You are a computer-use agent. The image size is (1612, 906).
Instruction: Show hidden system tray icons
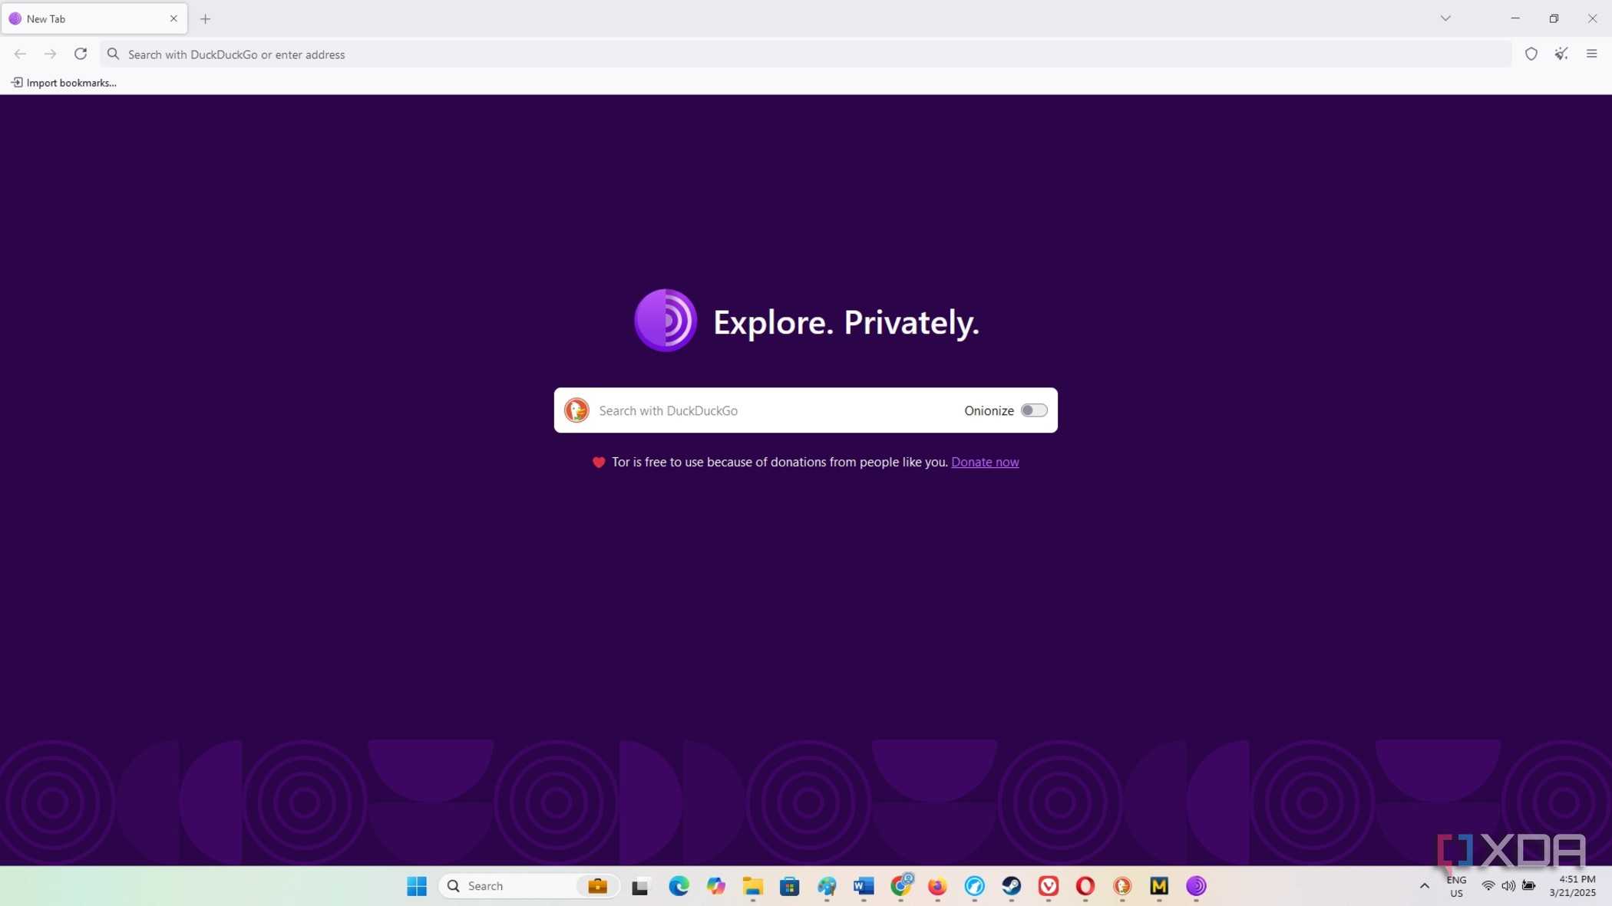(x=1424, y=886)
